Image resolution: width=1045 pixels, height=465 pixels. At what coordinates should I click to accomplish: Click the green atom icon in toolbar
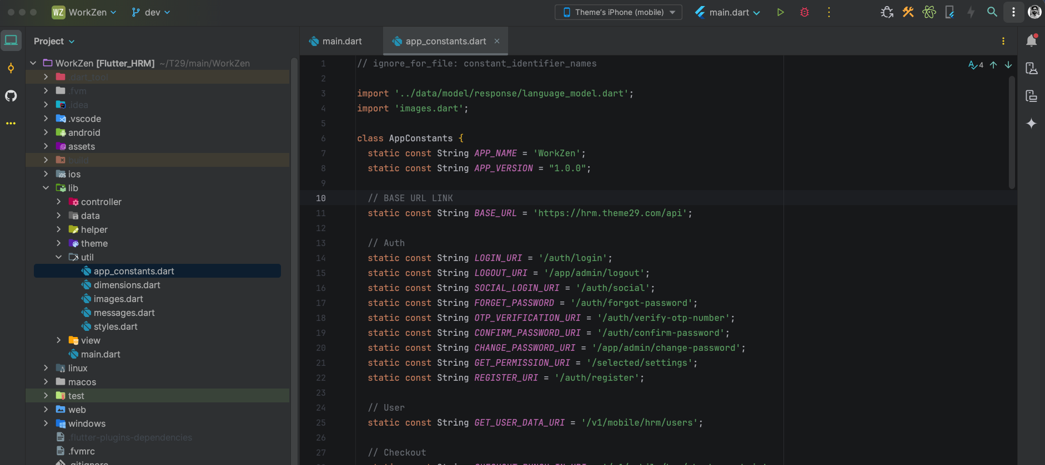pyautogui.click(x=929, y=12)
